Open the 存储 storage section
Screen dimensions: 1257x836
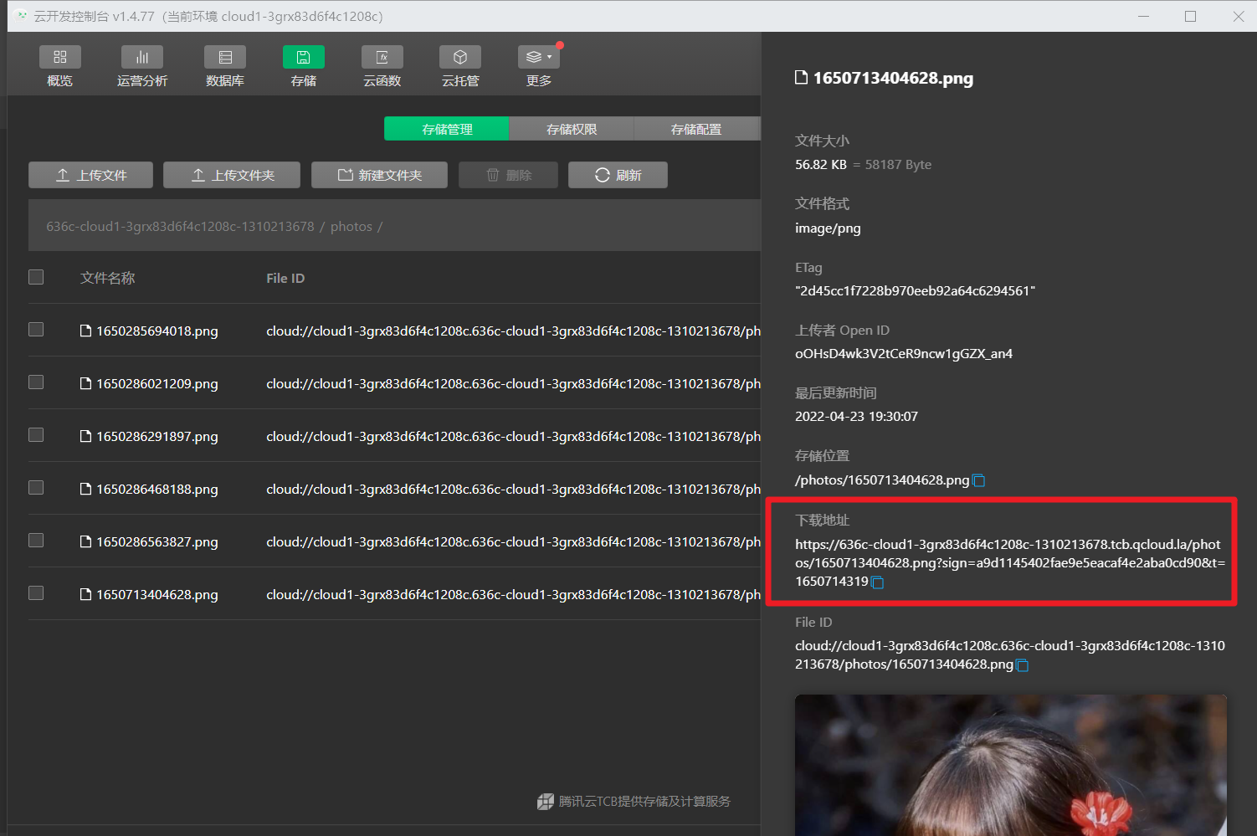[x=304, y=66]
